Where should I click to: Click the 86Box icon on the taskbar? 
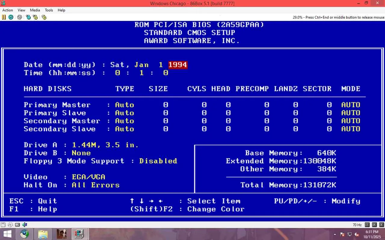pos(80,234)
